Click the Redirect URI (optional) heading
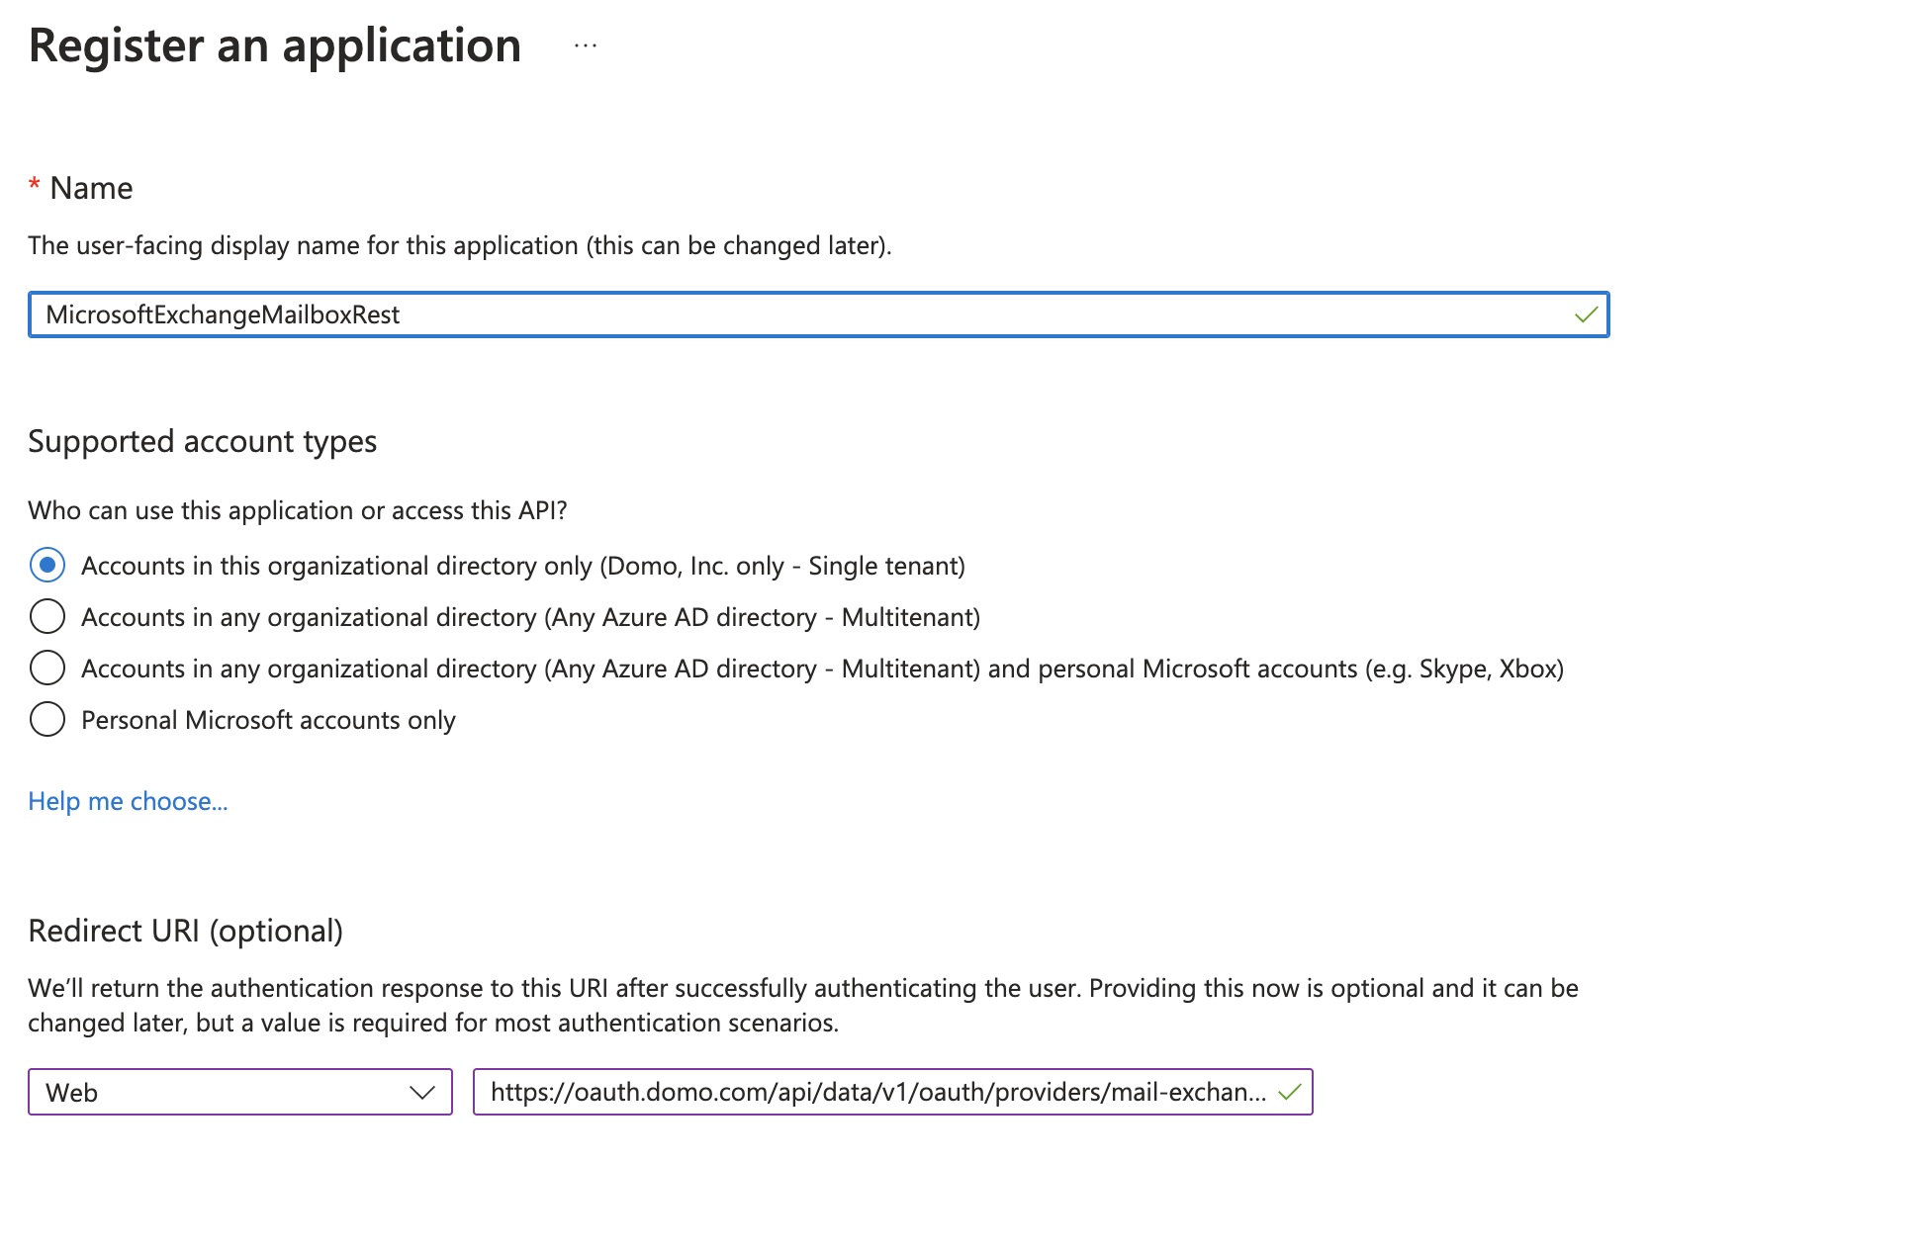Viewport: 1923px width, 1252px height. click(x=185, y=931)
